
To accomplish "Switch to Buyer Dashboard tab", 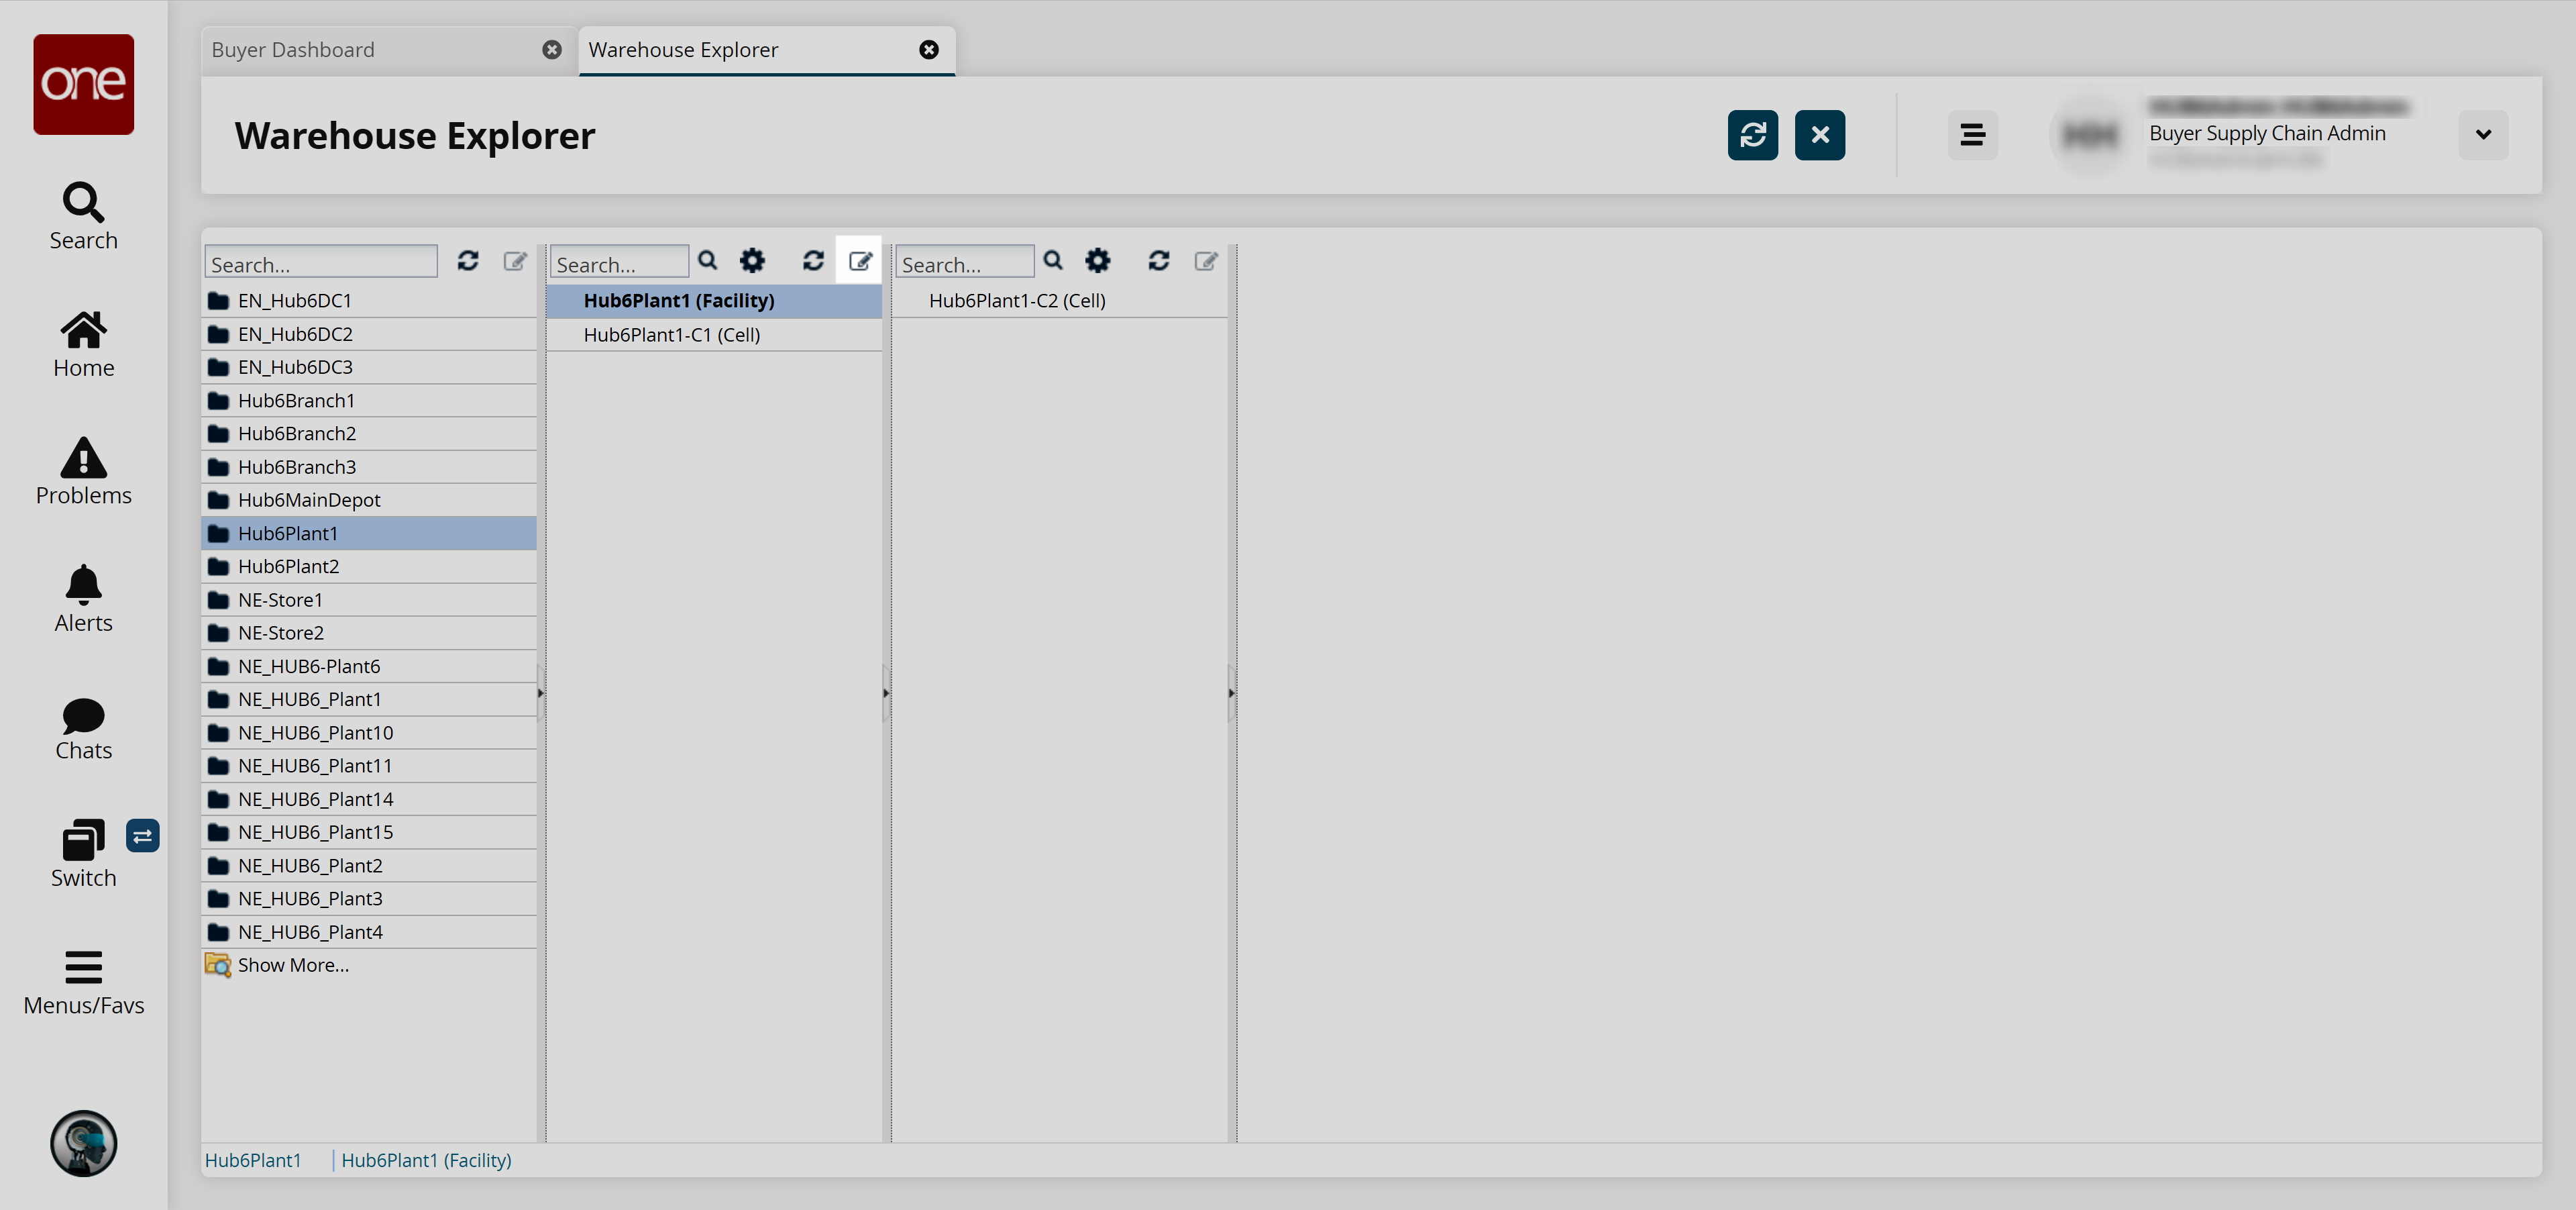I will click(293, 50).
